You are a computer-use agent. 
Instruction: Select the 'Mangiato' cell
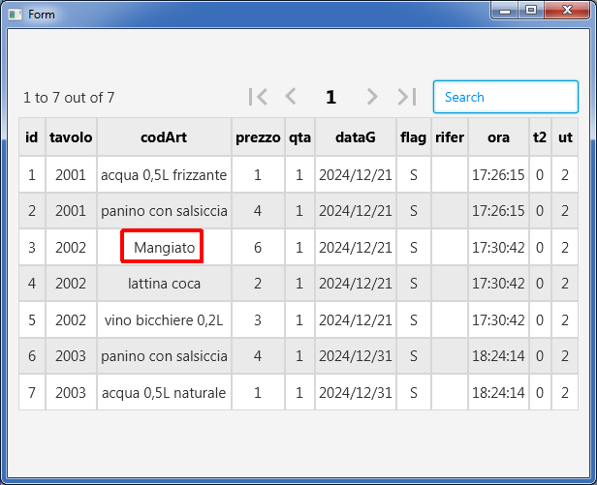164,247
